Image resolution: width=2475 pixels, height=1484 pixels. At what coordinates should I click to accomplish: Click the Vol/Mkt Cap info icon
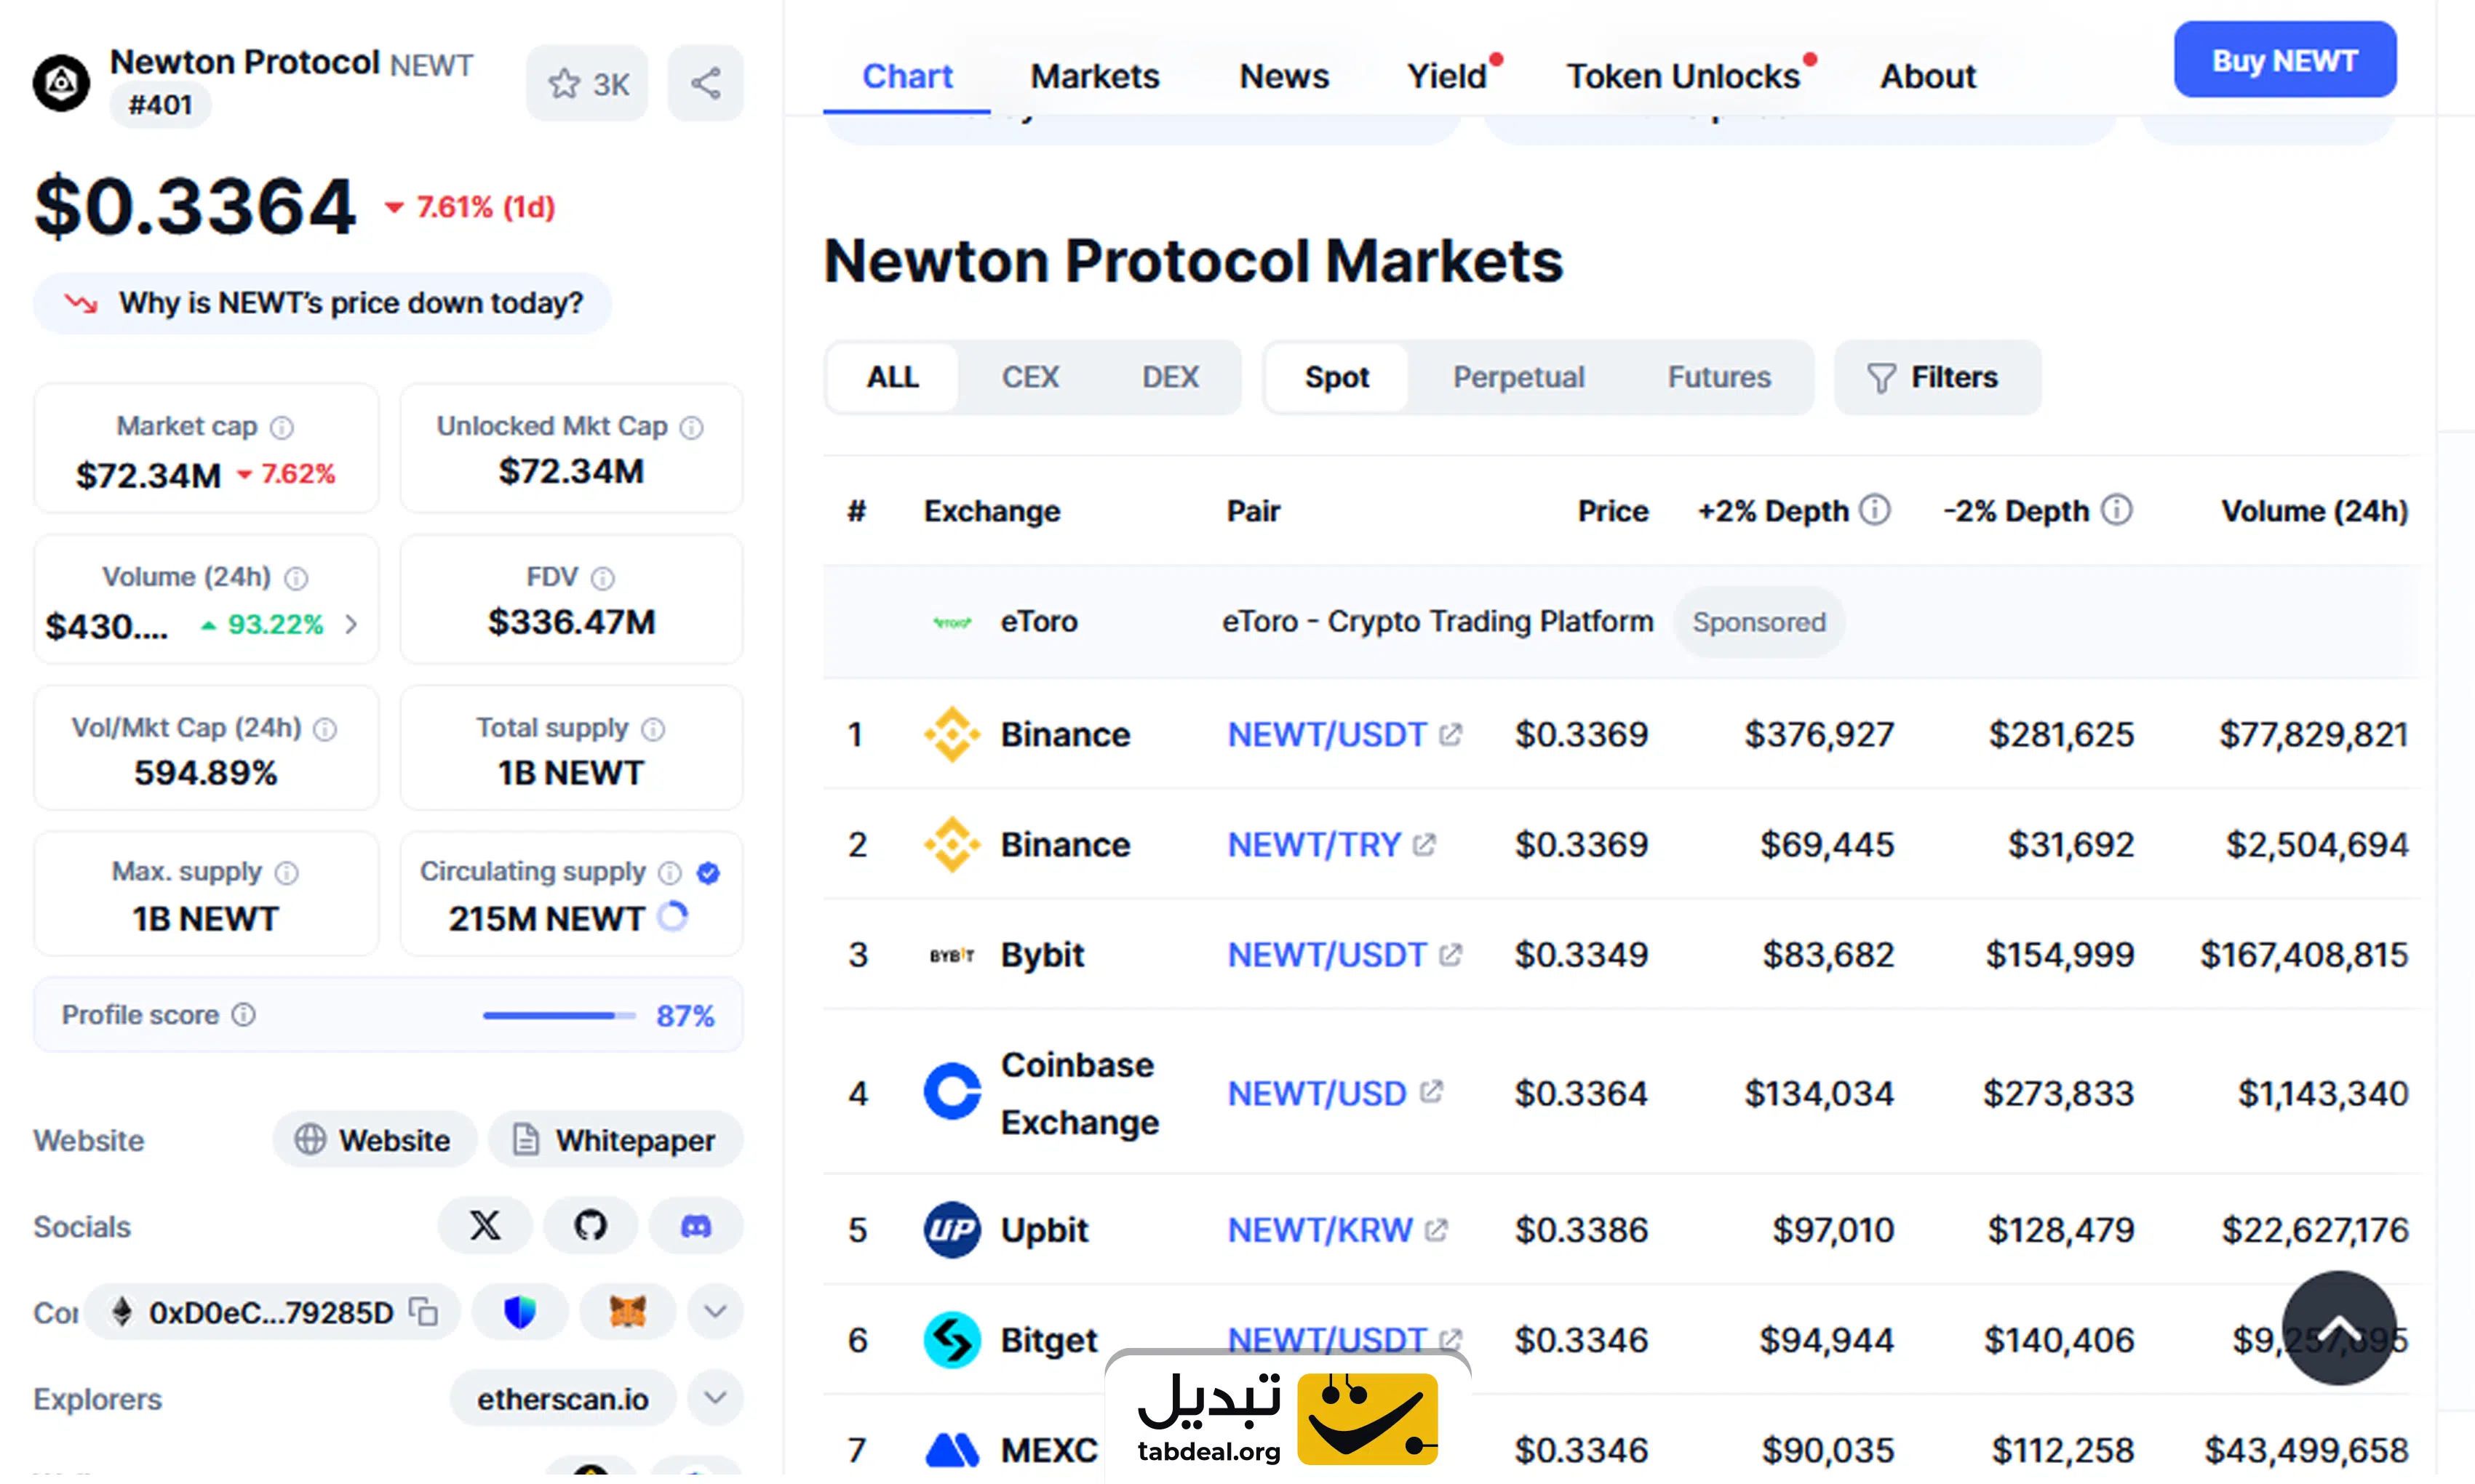click(325, 729)
